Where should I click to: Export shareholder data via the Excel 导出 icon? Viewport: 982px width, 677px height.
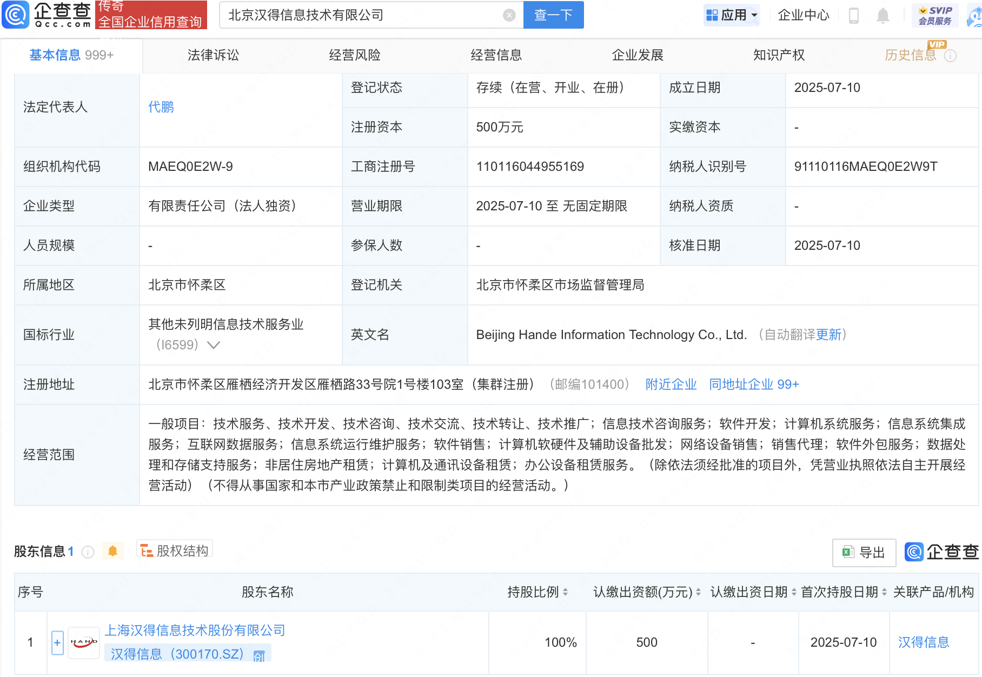pyautogui.click(x=864, y=553)
